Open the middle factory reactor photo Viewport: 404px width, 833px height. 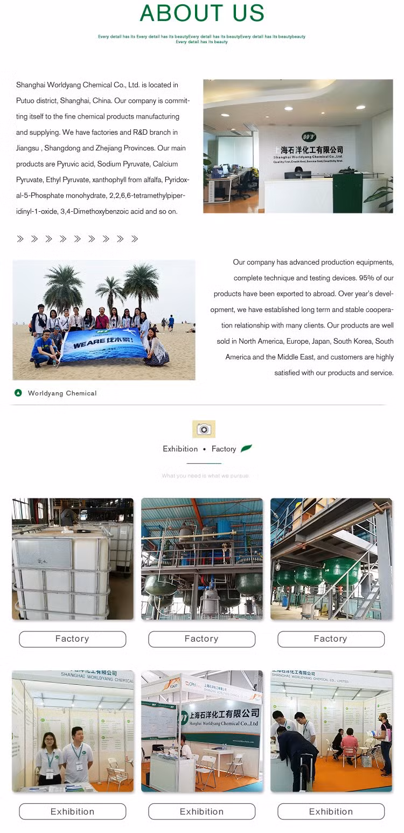point(202,559)
